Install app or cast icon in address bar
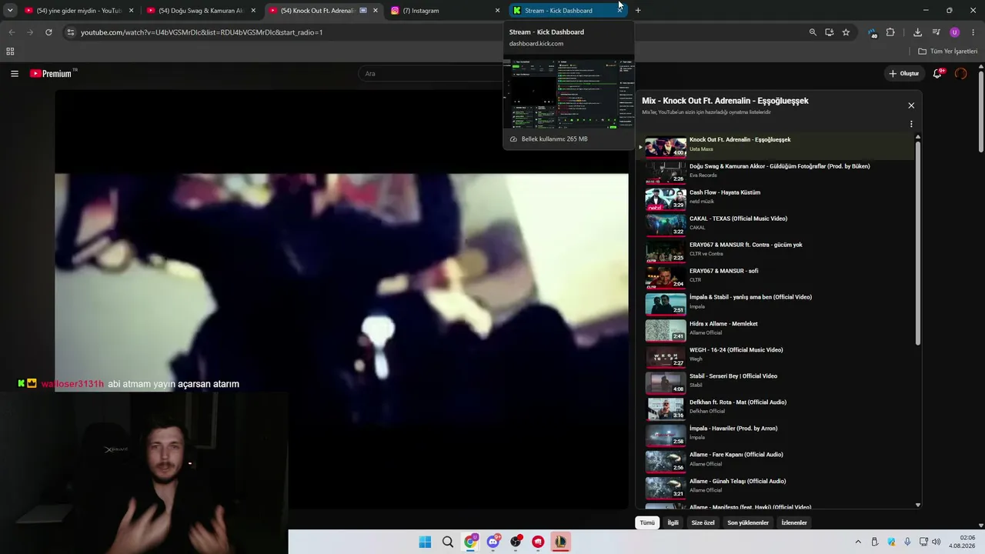This screenshot has height=554, width=985. [830, 32]
